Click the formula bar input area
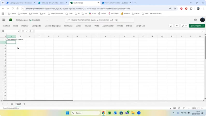 (118, 31)
